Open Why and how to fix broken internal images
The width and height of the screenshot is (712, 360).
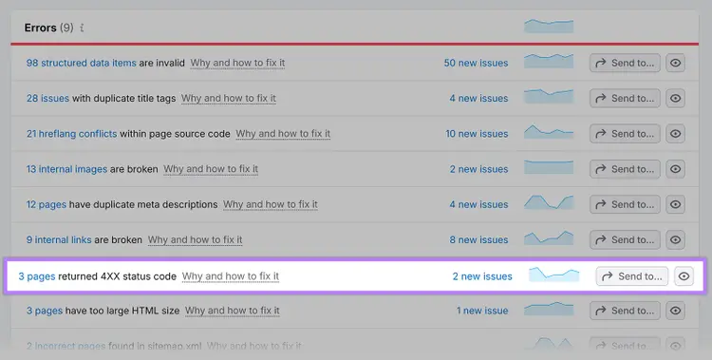(x=211, y=169)
